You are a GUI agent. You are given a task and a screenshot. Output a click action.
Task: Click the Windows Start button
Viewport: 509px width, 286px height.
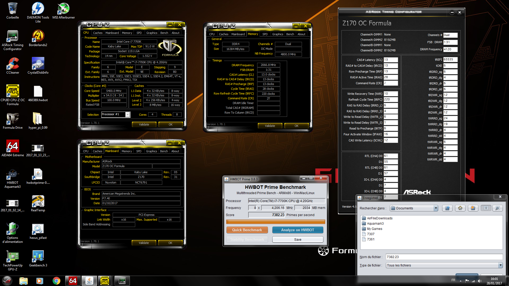(x=7, y=281)
